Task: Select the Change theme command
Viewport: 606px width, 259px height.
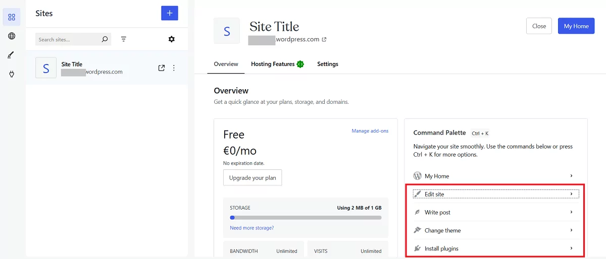Action: coord(442,230)
